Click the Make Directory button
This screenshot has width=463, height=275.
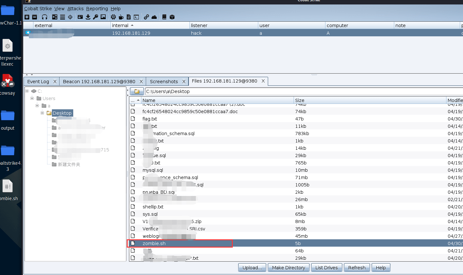tap(288, 267)
